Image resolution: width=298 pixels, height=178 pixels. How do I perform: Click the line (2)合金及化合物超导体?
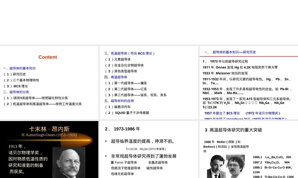124,65
